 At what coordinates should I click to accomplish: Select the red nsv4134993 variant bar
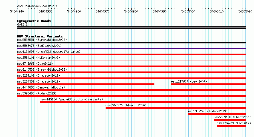(x=131, y=54)
